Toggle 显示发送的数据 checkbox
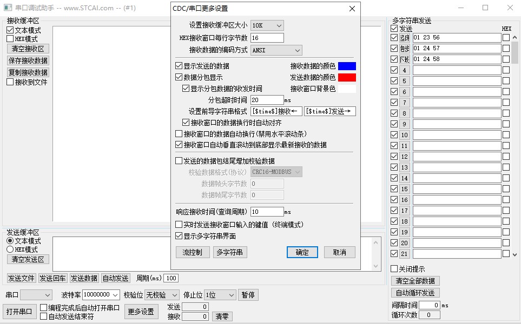 [179, 66]
